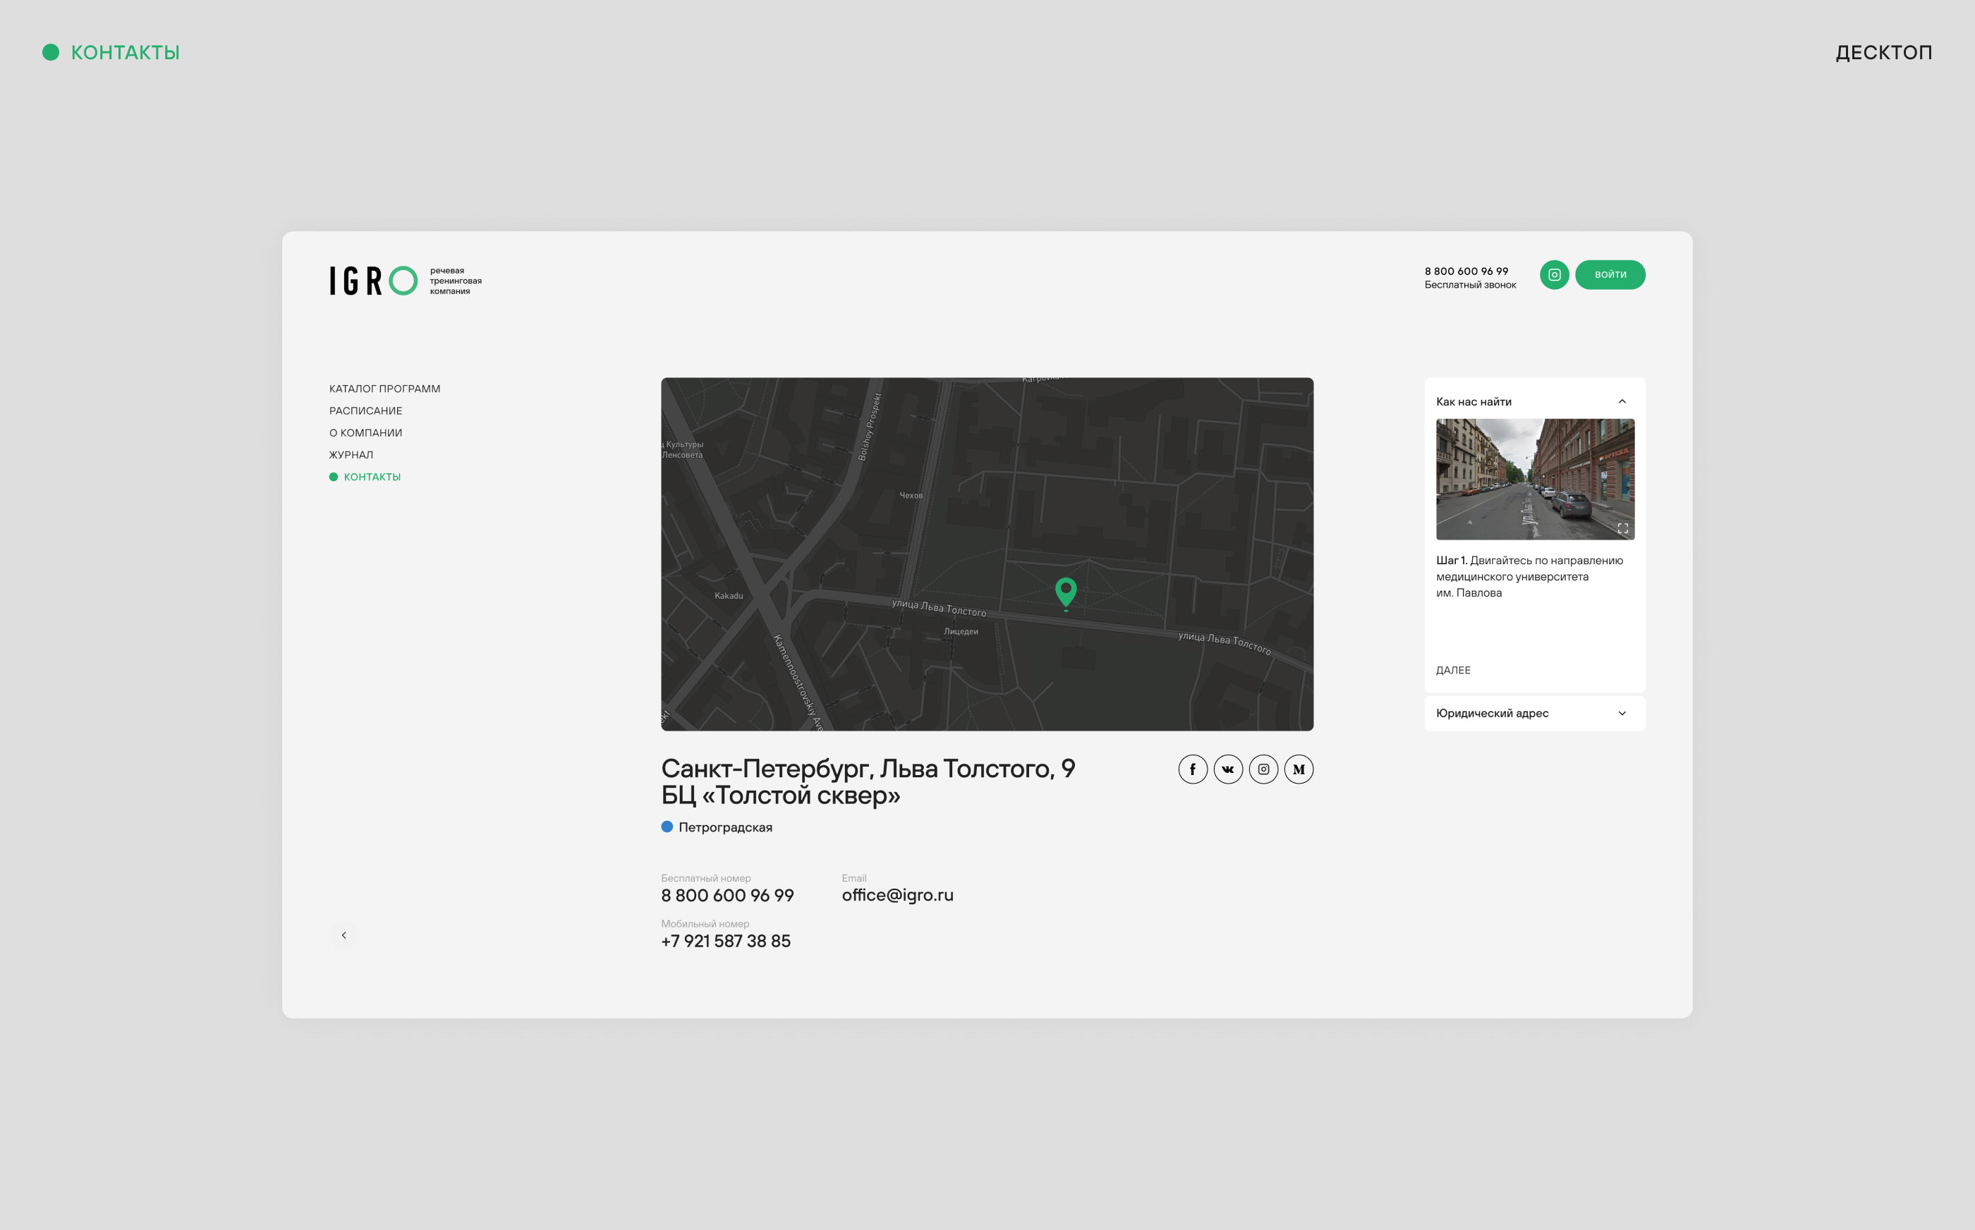Click the office@igro.ru email link

(897, 895)
